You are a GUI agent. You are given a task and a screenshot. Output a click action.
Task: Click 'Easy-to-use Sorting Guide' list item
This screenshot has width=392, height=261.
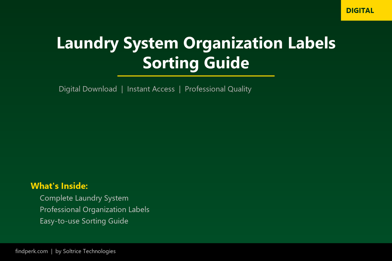click(x=84, y=221)
